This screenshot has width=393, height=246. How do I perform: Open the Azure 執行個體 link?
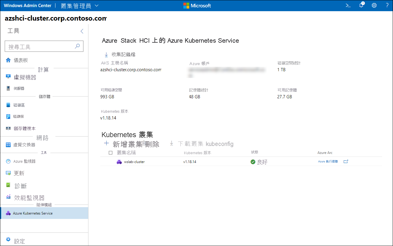(x=328, y=162)
